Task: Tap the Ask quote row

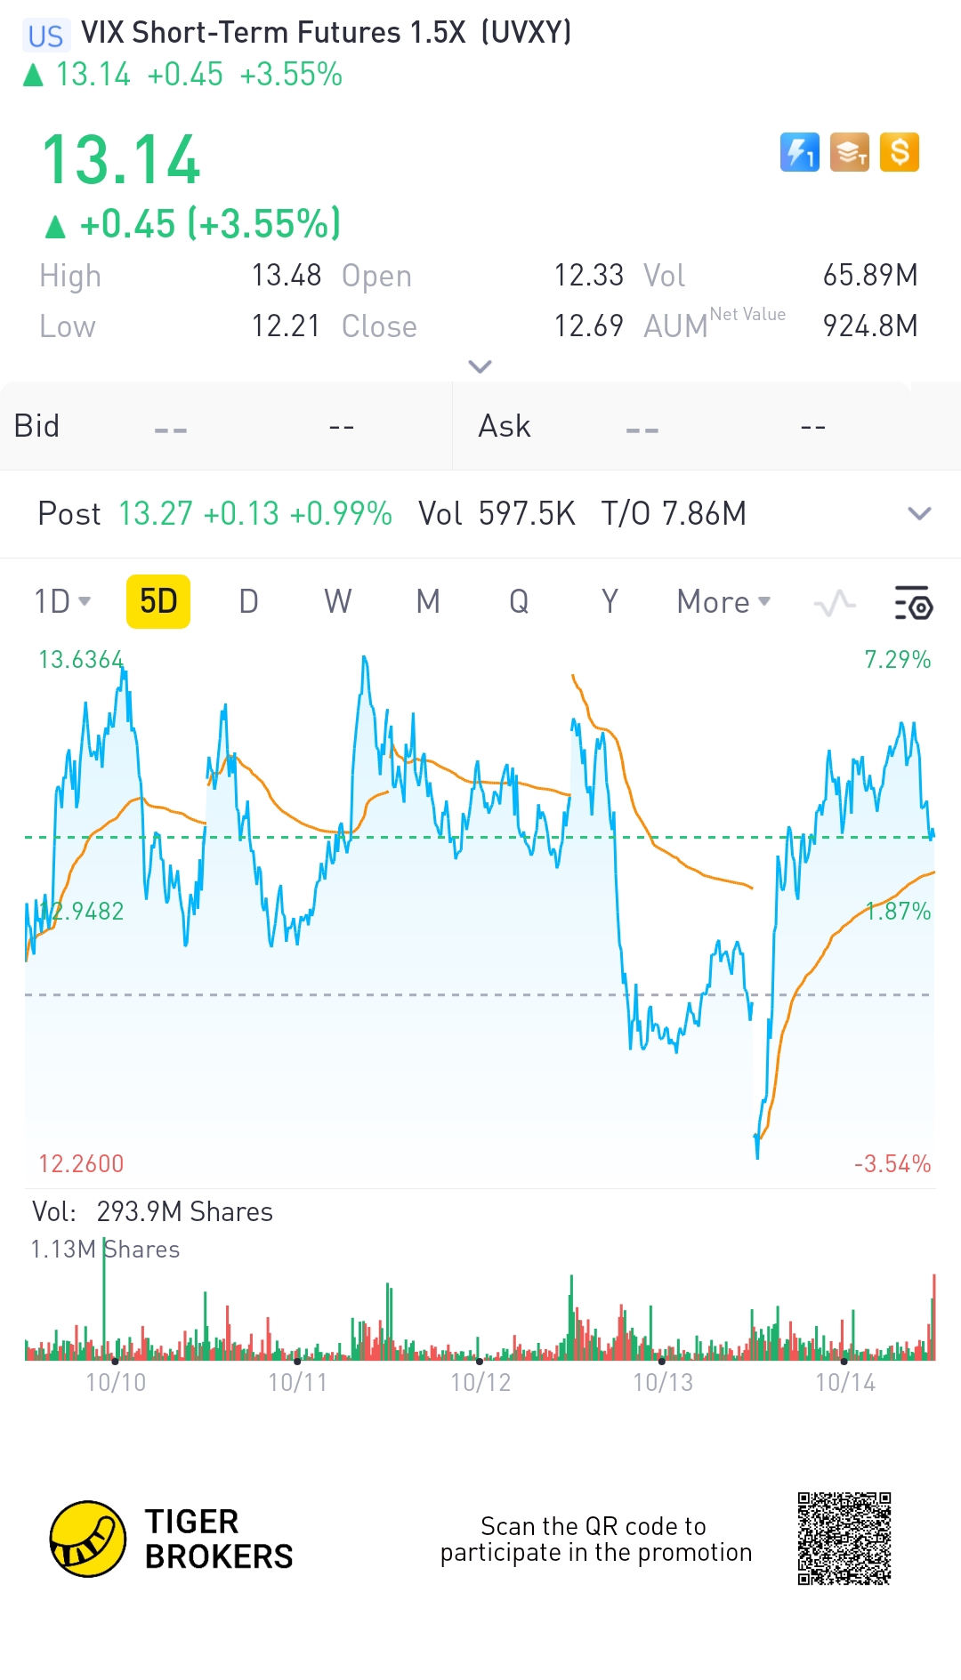Action: coord(707,426)
